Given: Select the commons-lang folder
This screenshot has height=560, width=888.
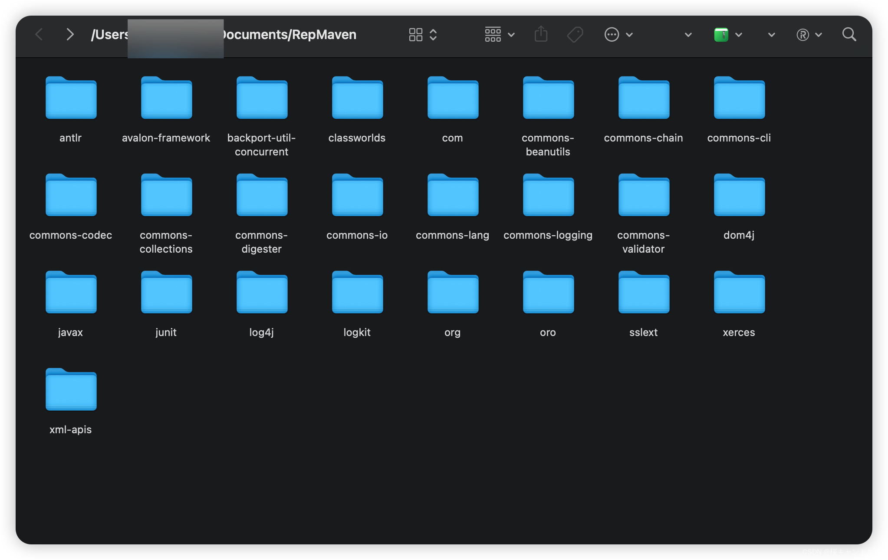Looking at the screenshot, I should pos(453,194).
